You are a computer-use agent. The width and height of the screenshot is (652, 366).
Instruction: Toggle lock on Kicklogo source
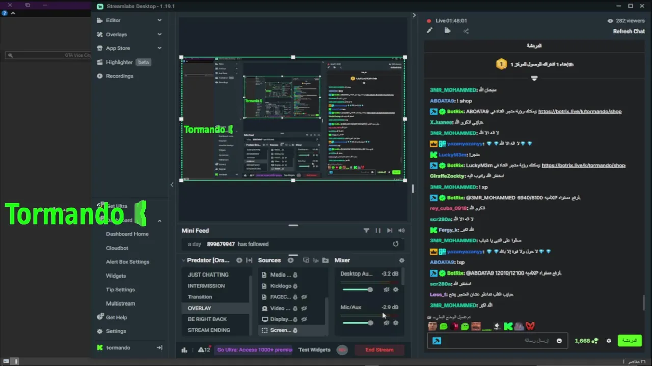point(295,286)
